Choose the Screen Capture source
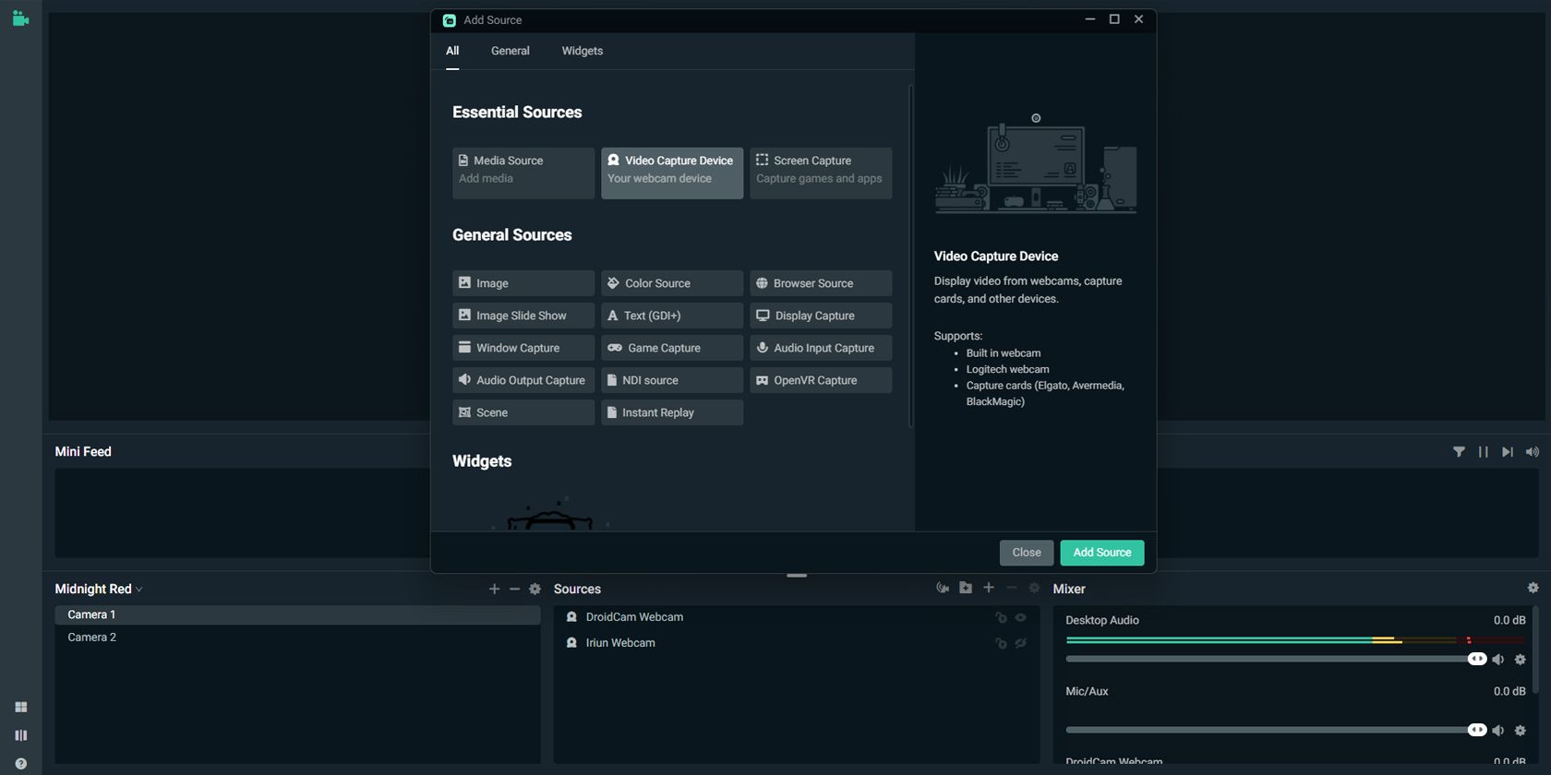This screenshot has height=775, width=1551. [821, 173]
